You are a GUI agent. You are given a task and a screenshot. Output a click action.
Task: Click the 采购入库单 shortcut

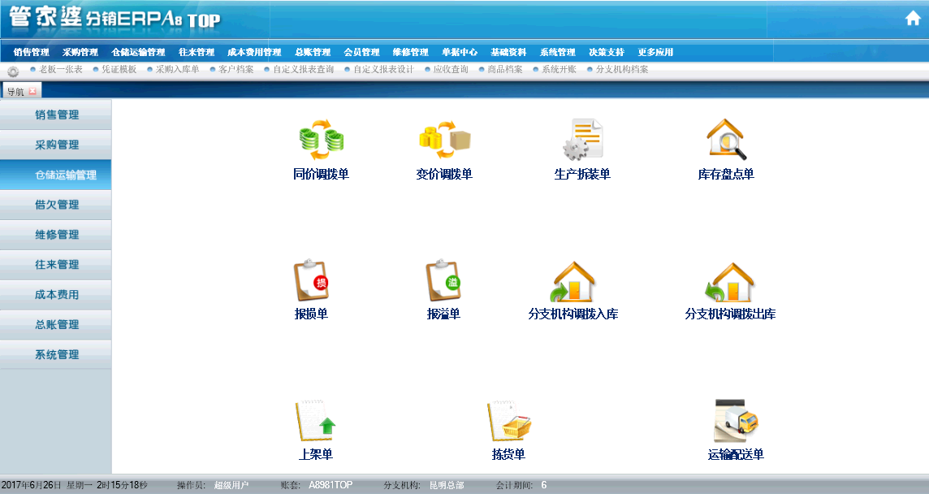(177, 69)
